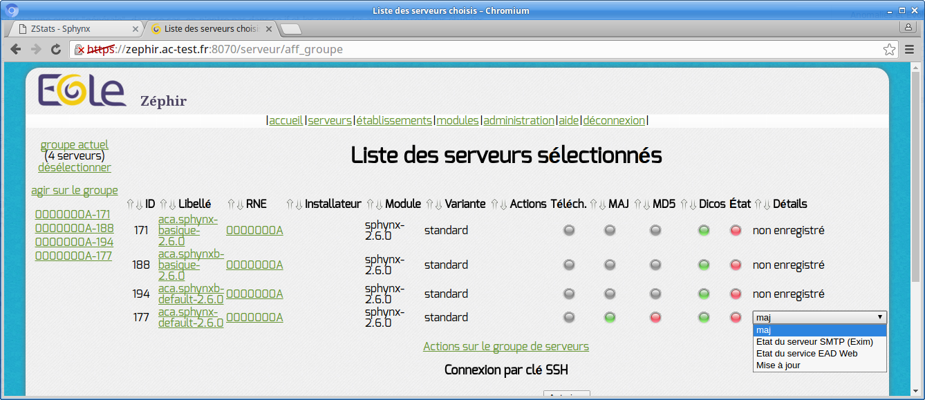925x400 pixels.
Task: Open the "administration" menu link
Action: click(x=518, y=120)
